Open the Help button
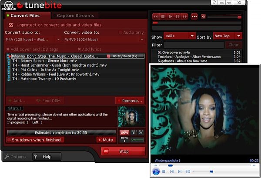The image size is (261, 178). (47, 157)
